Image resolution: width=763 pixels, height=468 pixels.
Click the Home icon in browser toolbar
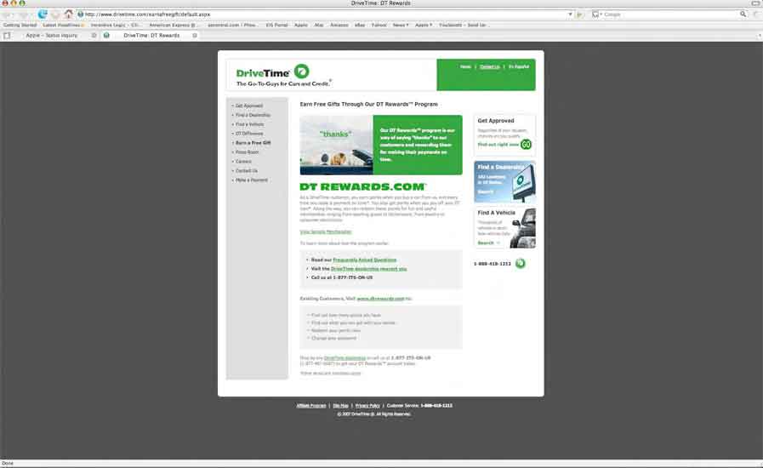pos(68,14)
